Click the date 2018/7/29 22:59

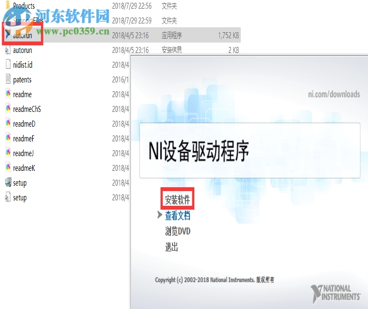pos(132,21)
